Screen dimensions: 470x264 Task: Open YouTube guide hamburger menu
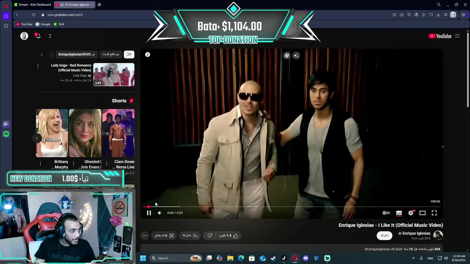pos(457,36)
